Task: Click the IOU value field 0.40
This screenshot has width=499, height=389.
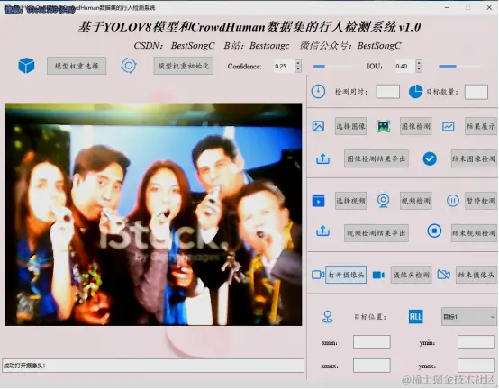Action: click(404, 66)
